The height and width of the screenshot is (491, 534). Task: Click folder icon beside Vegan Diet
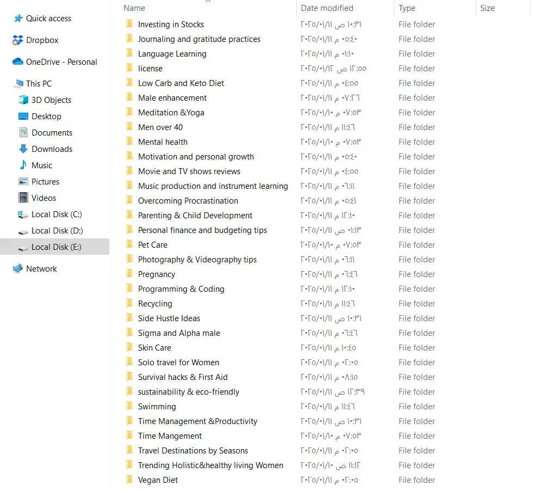(129, 480)
